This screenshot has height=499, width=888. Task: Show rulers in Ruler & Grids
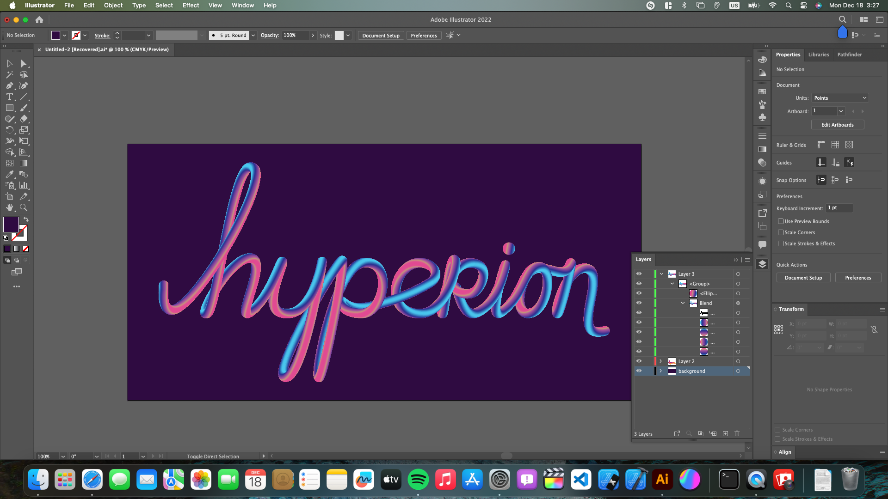coord(821,145)
